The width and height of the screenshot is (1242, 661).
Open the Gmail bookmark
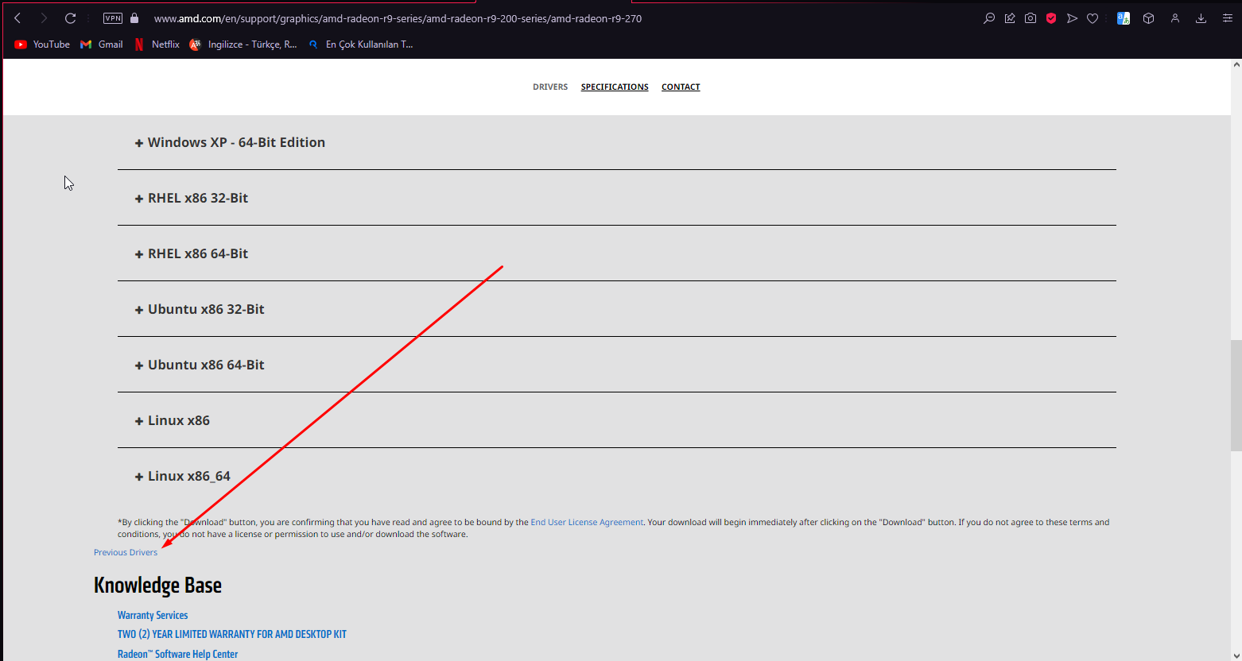click(102, 44)
